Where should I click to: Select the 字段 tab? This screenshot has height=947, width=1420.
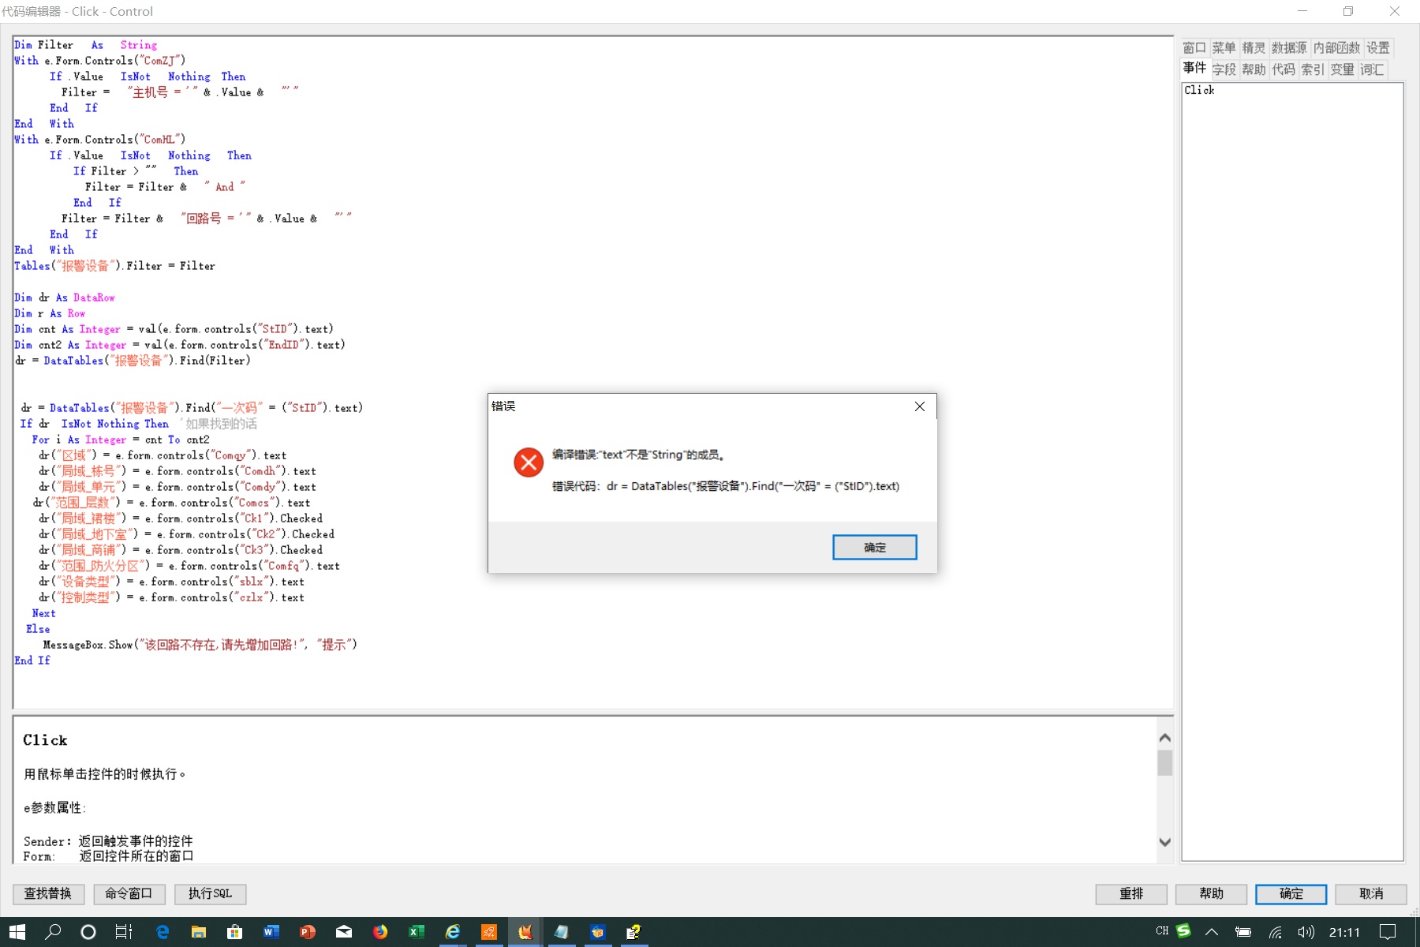click(x=1224, y=69)
